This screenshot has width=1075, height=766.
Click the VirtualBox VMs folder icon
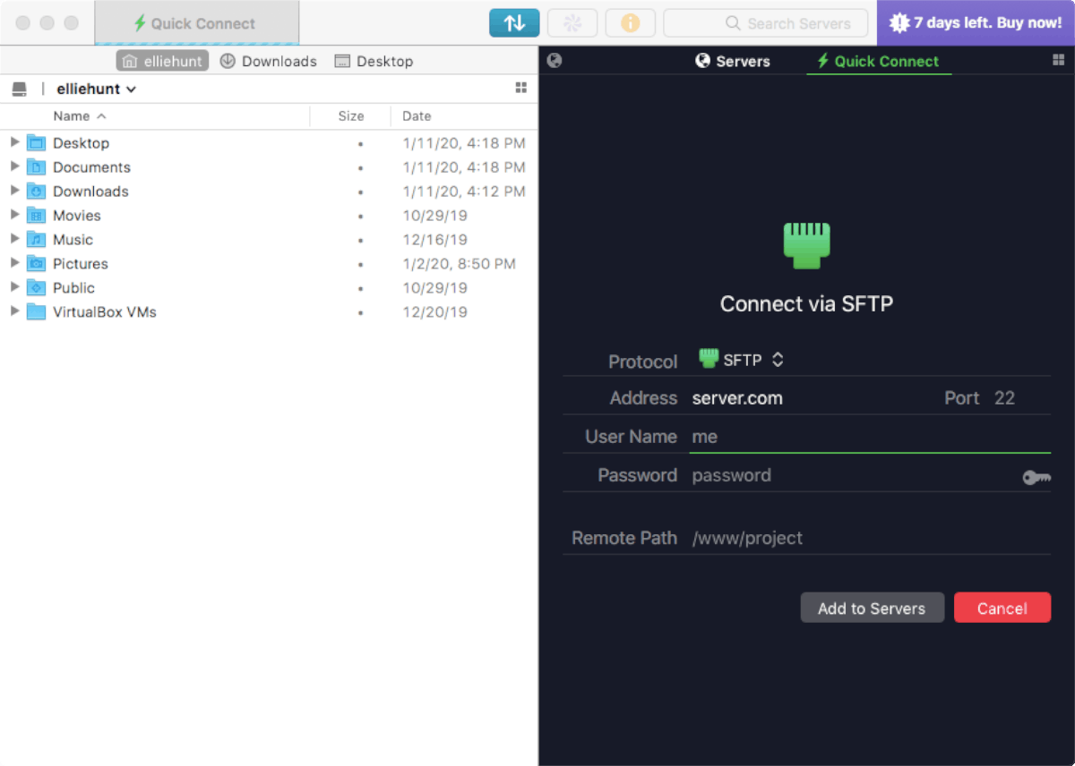pyautogui.click(x=36, y=311)
